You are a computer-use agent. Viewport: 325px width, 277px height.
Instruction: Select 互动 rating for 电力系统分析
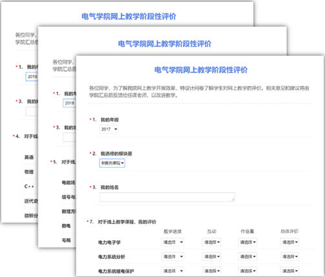(211, 256)
